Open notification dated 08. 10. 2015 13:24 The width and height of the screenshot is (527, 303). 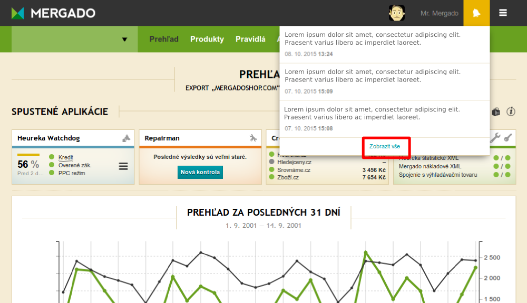[385, 44]
